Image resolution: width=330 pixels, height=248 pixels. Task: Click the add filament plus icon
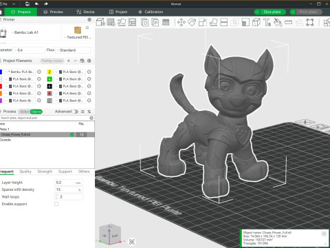pos(69,61)
